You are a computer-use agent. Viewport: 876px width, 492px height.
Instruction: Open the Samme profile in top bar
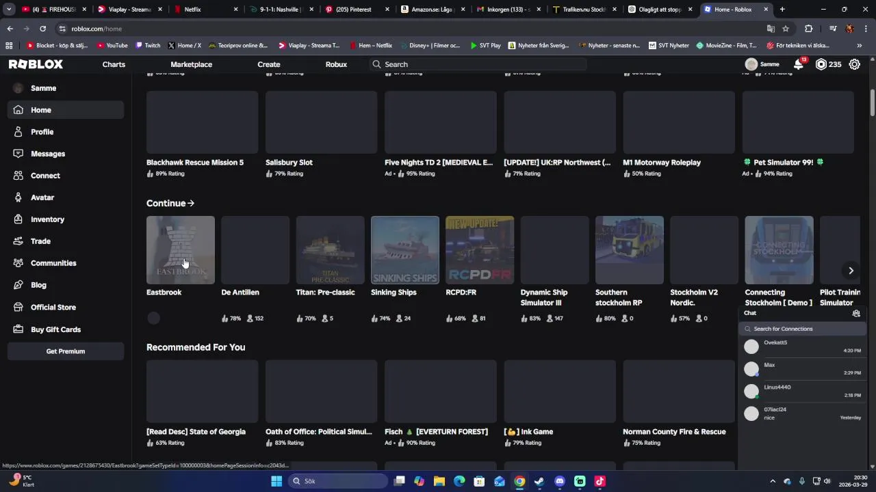tap(762, 64)
